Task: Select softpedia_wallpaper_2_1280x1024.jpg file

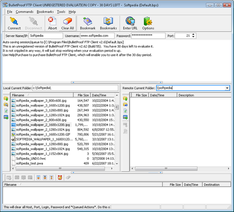Action: [43, 130]
